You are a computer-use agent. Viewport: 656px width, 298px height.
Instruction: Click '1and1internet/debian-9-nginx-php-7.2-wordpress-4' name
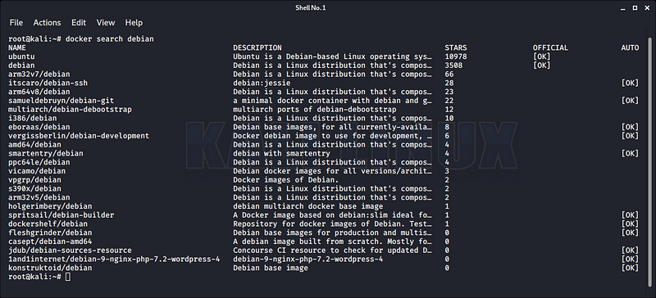pyautogui.click(x=114, y=260)
